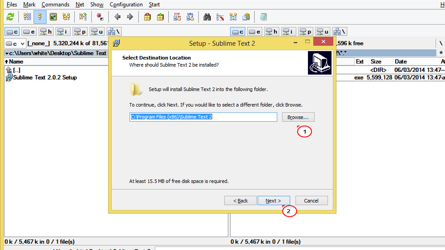This screenshot has height=250, width=445.
Task: Go forward with the right arrow icon
Action: click(x=130, y=17)
